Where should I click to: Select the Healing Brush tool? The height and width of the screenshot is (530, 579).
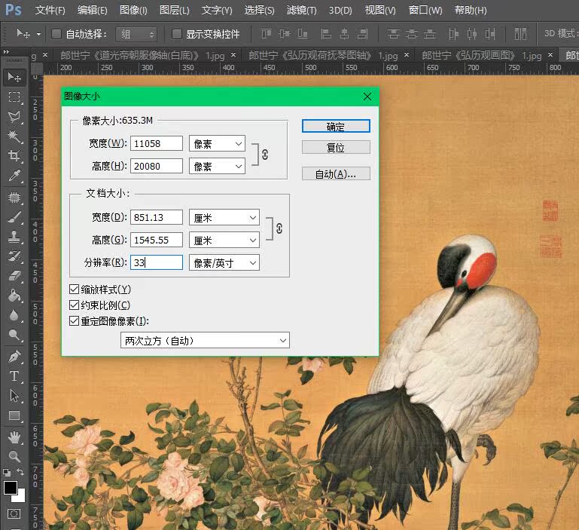tap(14, 197)
